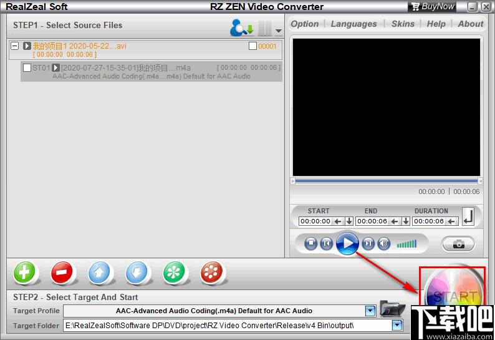Move item up with blue arrow

pos(100,273)
